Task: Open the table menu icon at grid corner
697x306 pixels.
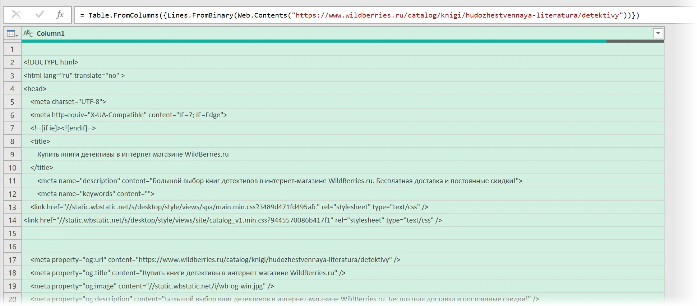Action: click(12, 33)
